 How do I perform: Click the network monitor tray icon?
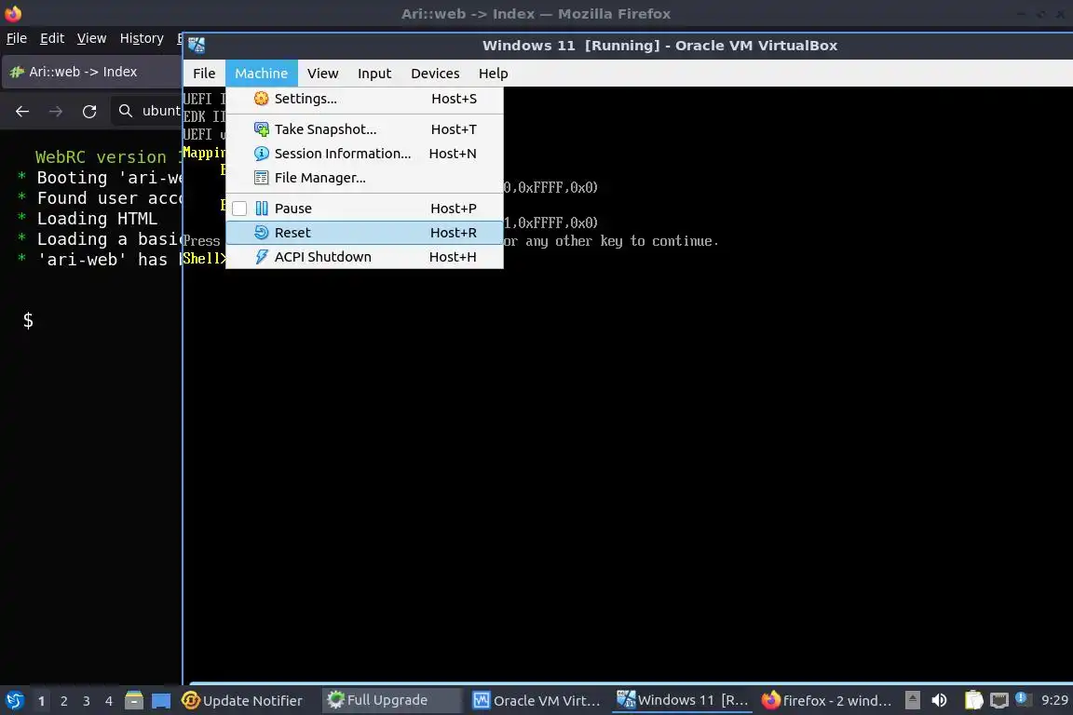click(999, 701)
